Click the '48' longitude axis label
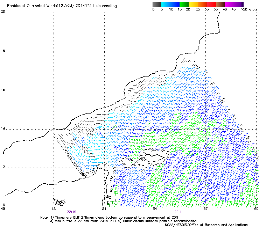This screenshot has height=227, width=259. [x=53, y=209]
